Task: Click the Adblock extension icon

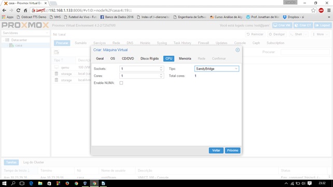Action: [321, 10]
